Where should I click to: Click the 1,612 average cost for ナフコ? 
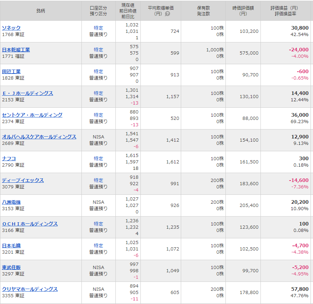click(x=173, y=162)
